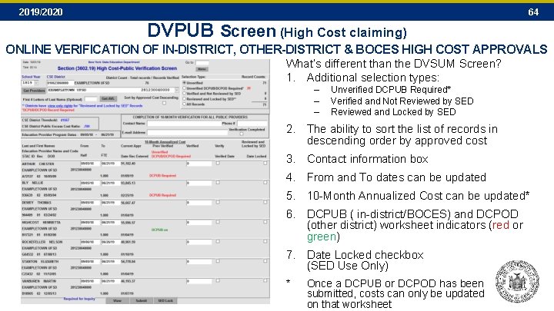Tick Verify checkbox for HIGHCOST HENRIETTA
The width and height of the screenshot is (554, 311).
tap(218, 222)
